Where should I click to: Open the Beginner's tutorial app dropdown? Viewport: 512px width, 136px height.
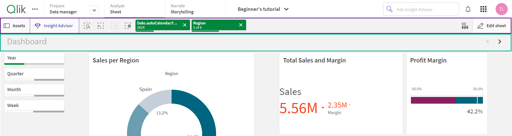tap(263, 9)
